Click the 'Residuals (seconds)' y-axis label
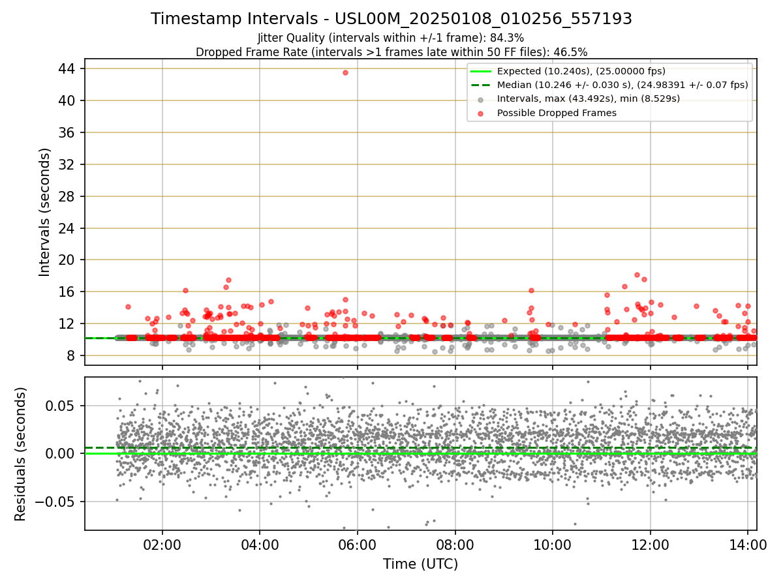The image size is (783, 587). pos(20,453)
